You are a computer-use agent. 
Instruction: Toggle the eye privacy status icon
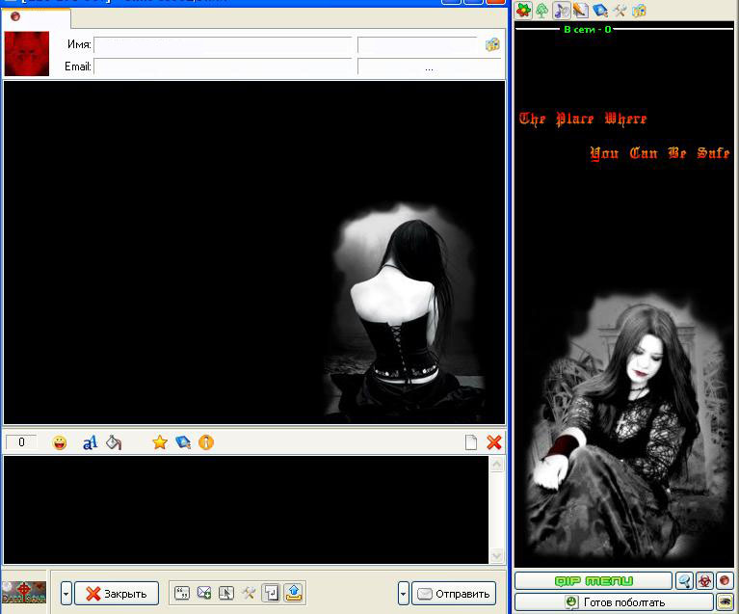point(725,602)
